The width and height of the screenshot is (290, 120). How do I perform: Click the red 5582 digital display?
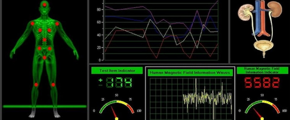coord(262,83)
